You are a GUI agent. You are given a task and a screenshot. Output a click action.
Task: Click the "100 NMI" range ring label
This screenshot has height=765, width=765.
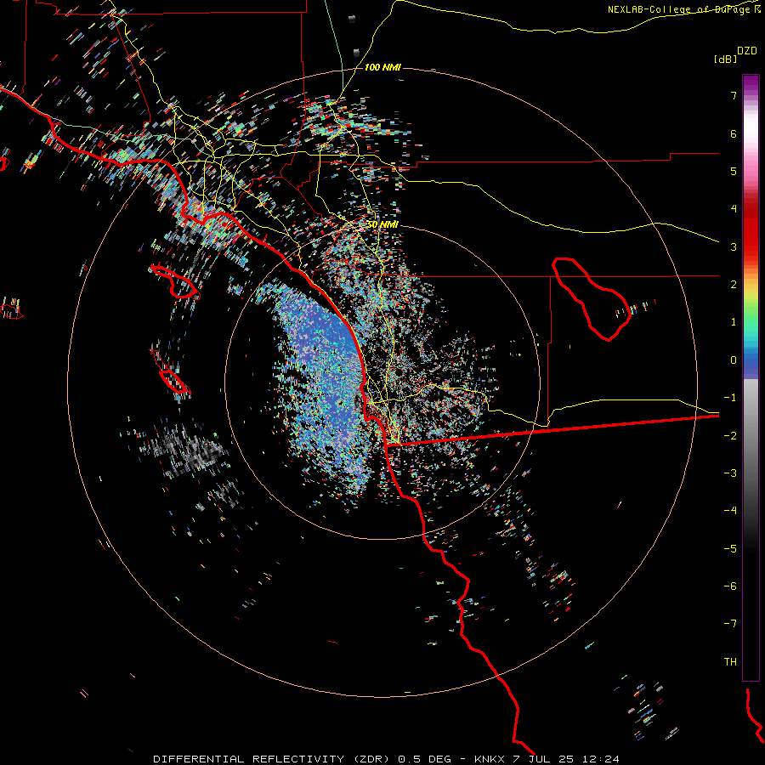click(x=382, y=67)
